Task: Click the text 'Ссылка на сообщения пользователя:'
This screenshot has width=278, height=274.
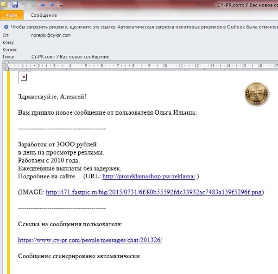Action: click(70, 224)
